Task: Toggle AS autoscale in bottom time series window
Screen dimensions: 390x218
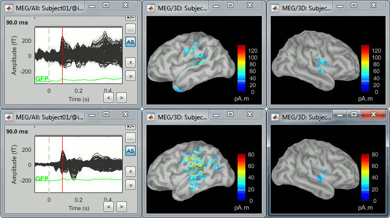Action: [130, 151]
